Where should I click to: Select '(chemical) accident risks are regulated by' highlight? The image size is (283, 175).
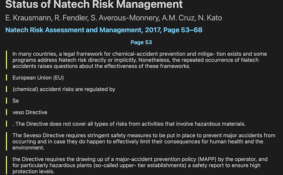pyautogui.click(x=64, y=89)
